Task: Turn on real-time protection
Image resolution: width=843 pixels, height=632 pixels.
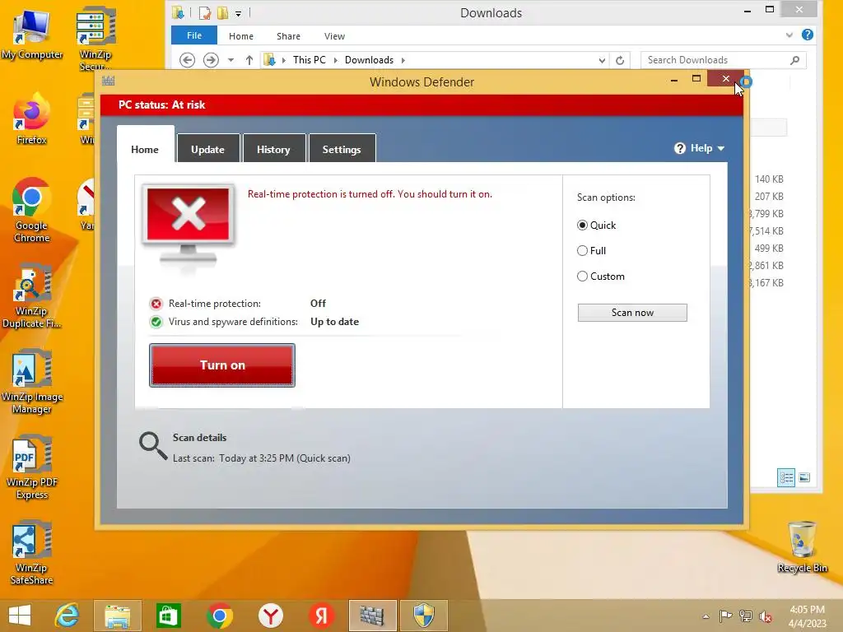Action: pos(222,365)
